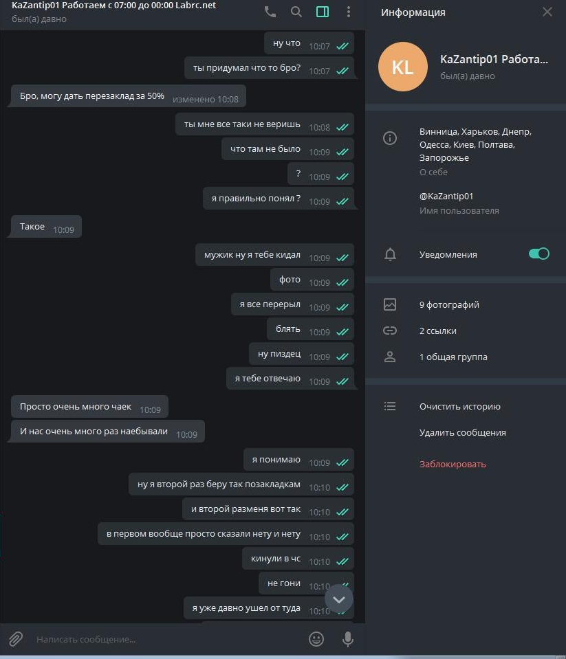Open 9 фотографий shared media
The width and height of the screenshot is (566, 659).
[448, 304]
